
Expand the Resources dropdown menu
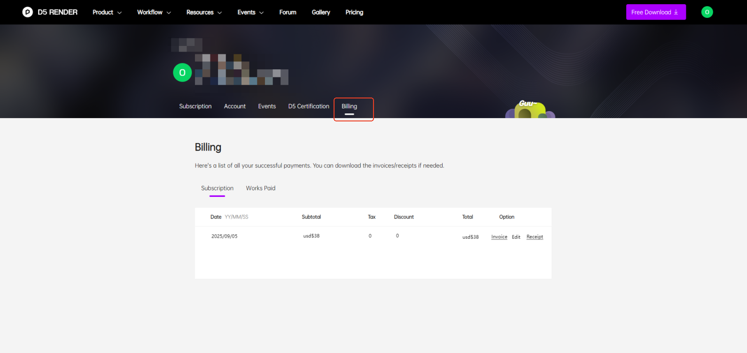204,12
